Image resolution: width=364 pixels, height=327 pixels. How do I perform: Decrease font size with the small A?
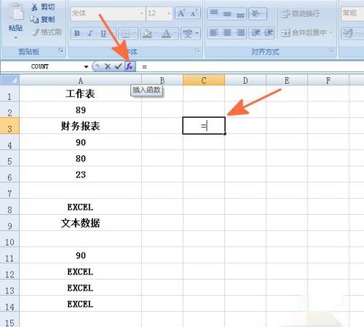tap(194, 13)
